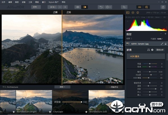Toggle the before/after split compare view
The image size is (168, 115).
tap(84, 7)
